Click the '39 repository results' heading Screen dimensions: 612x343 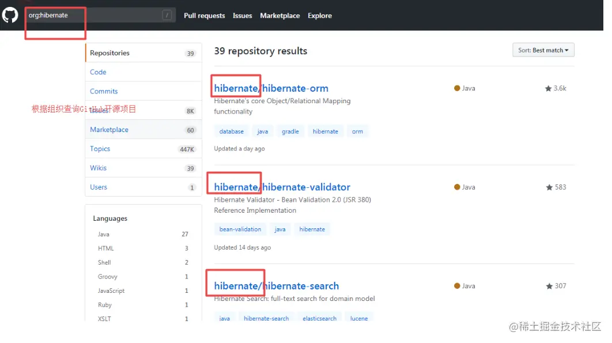click(260, 51)
